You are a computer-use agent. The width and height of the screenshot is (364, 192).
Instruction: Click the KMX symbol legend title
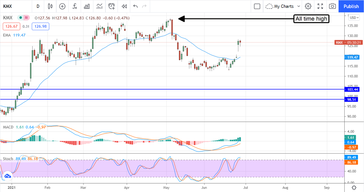(x=8, y=18)
